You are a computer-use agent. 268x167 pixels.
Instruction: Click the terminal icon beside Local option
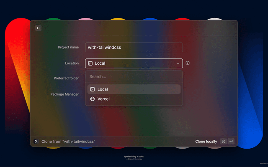93,89
